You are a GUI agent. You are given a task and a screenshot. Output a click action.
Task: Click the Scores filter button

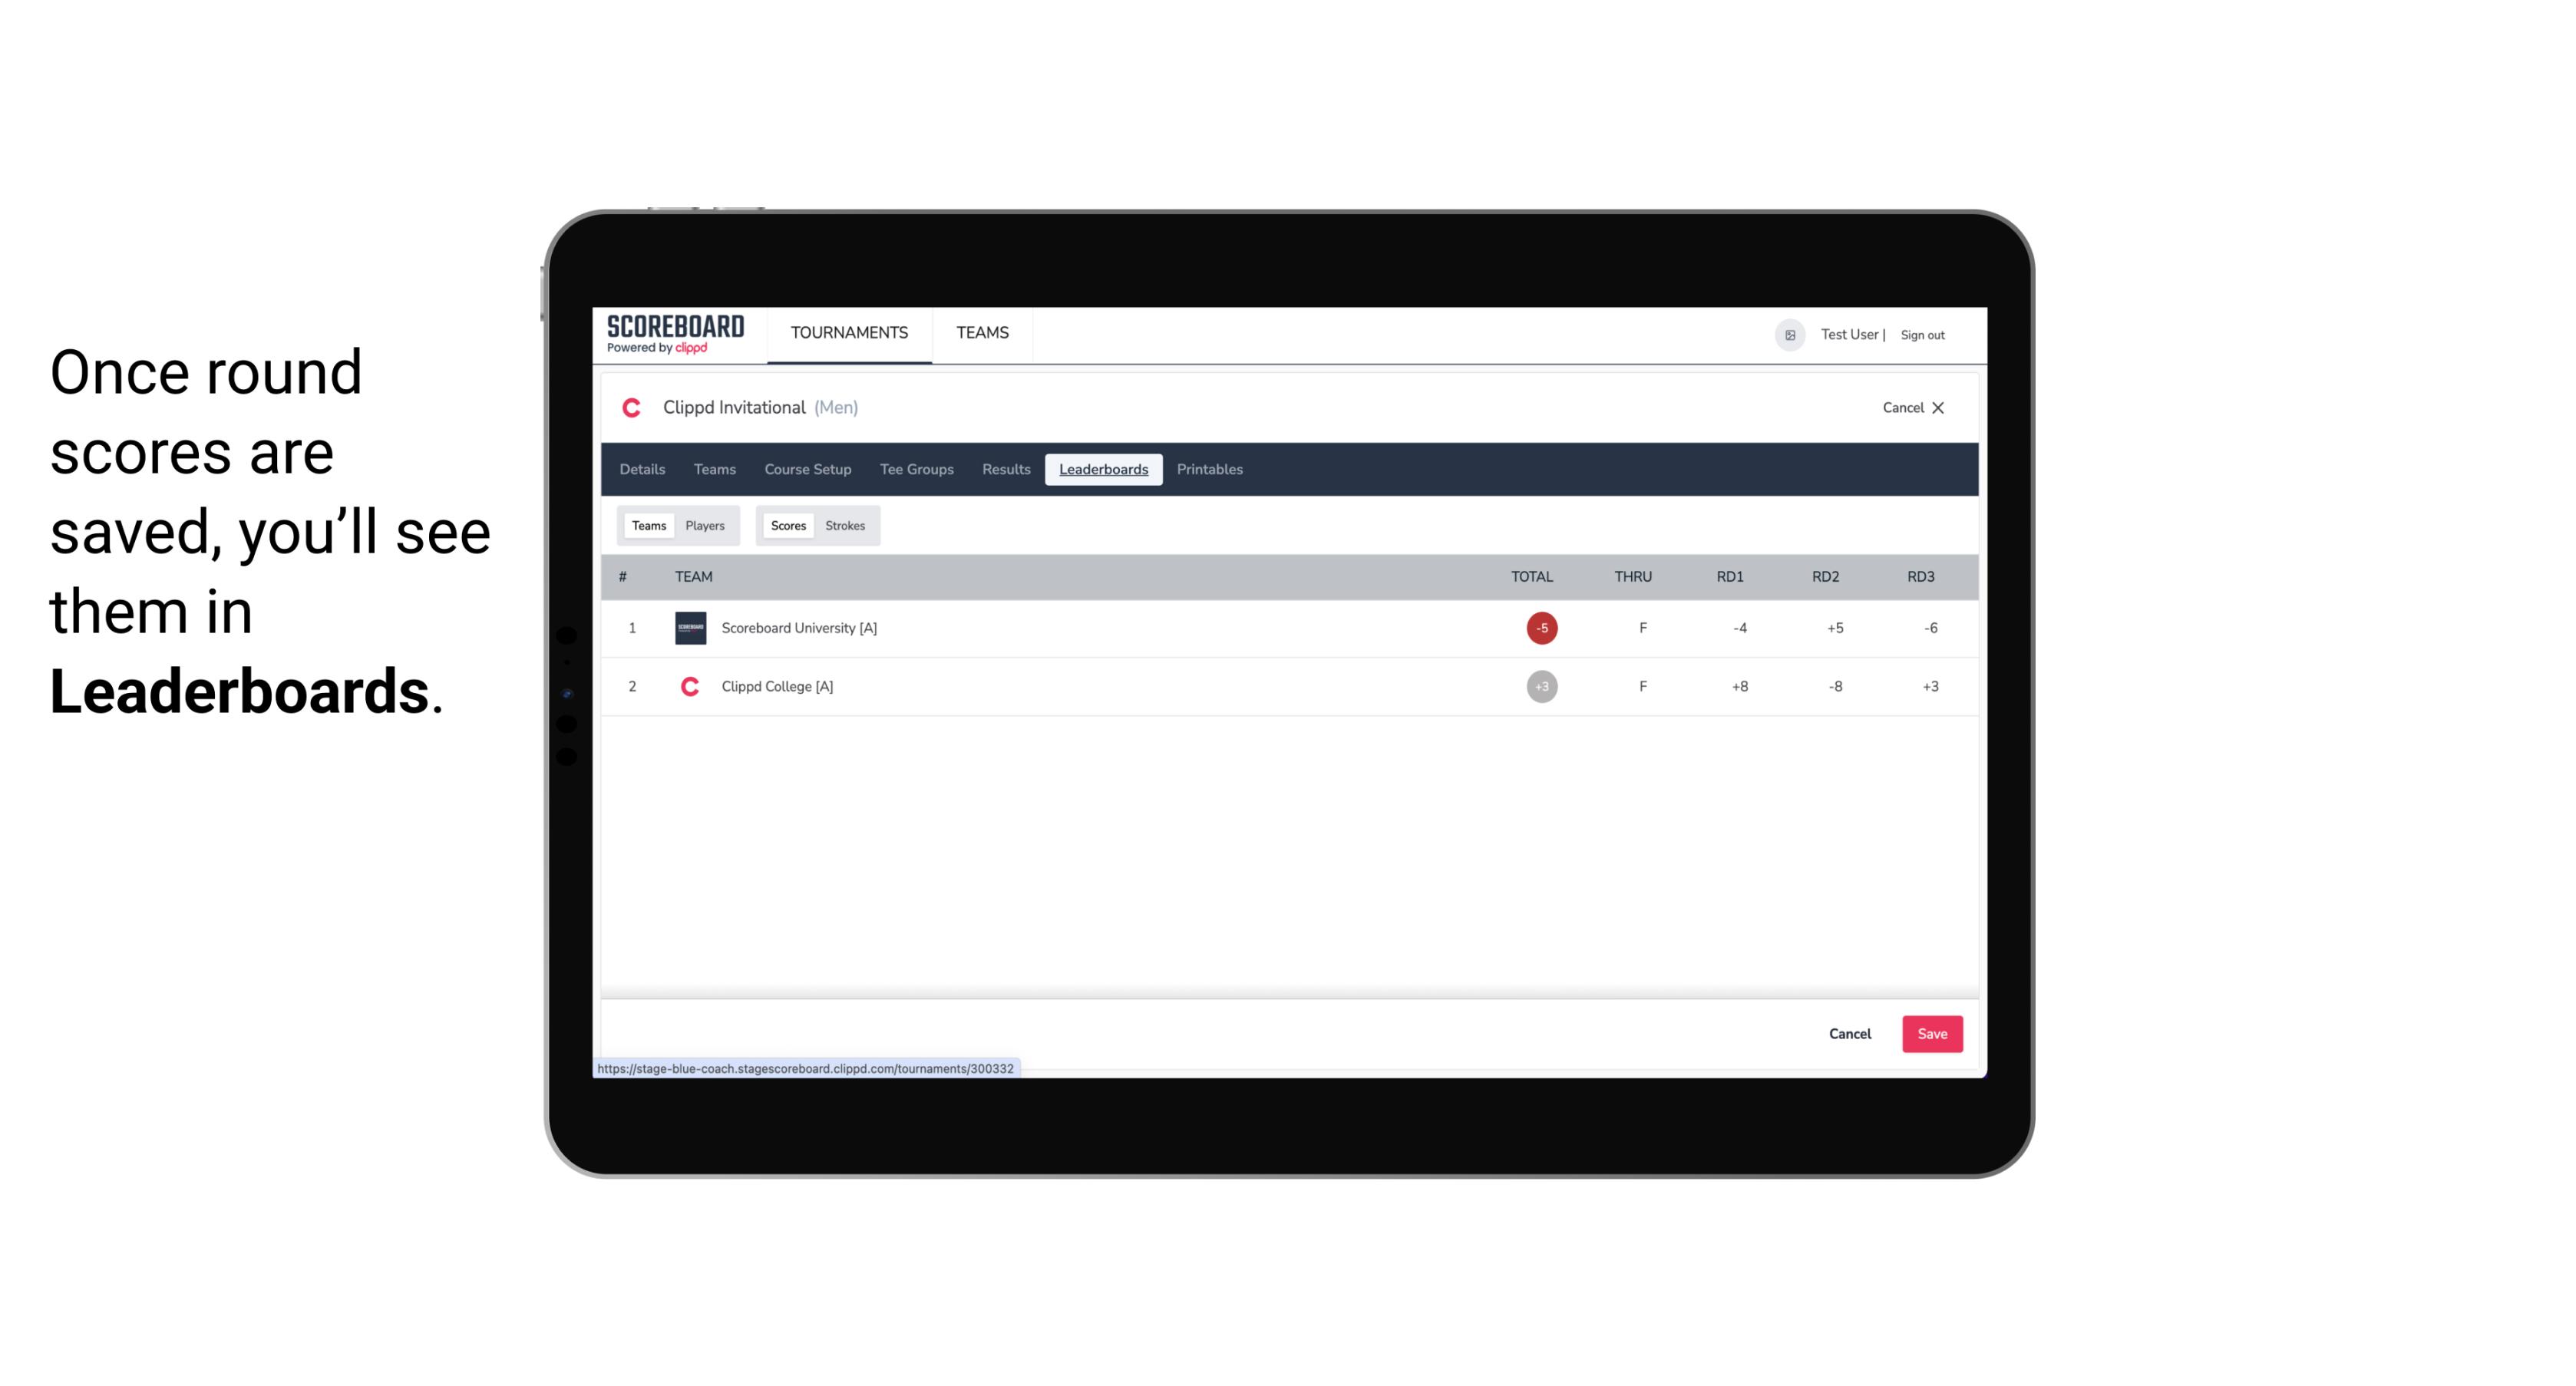pyautogui.click(x=787, y=524)
